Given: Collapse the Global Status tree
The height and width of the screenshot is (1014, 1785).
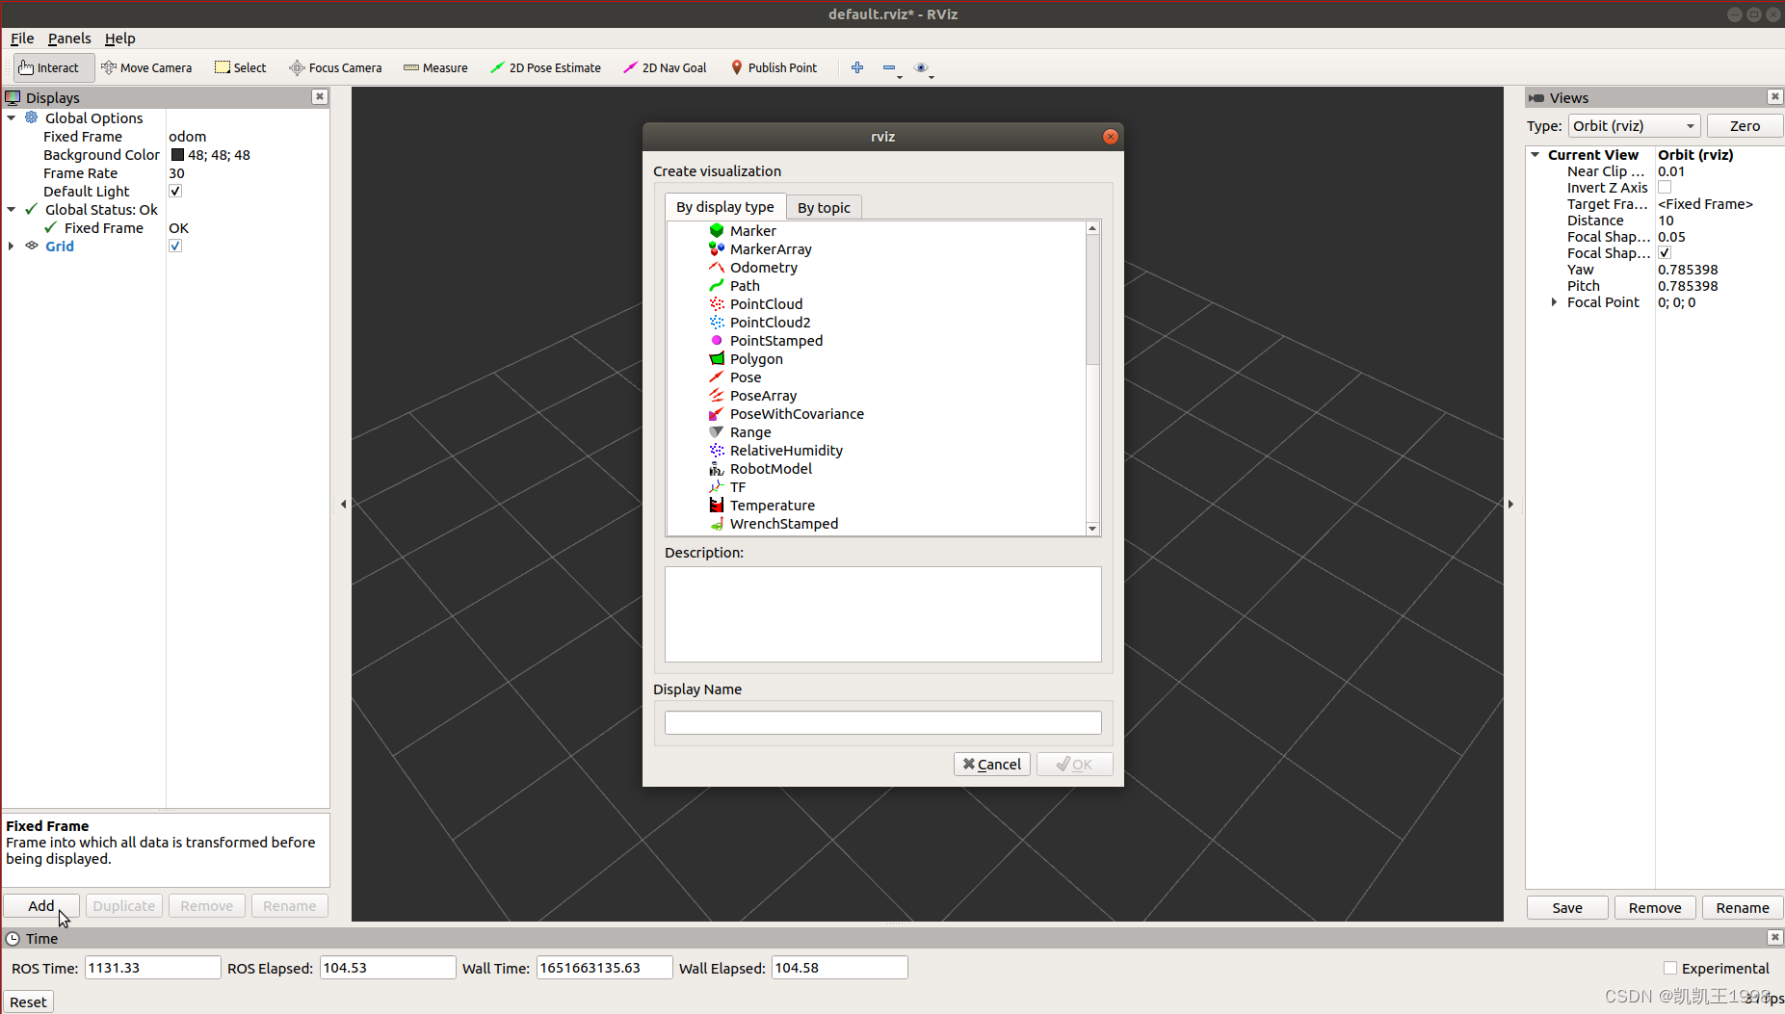Looking at the screenshot, I should (12, 209).
